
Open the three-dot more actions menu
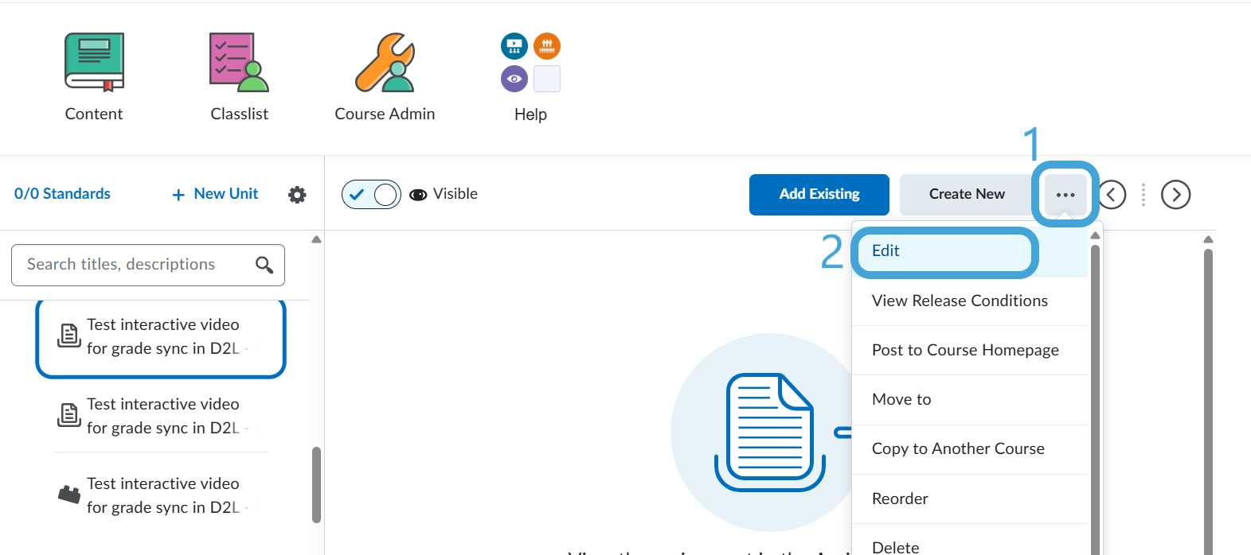(x=1065, y=195)
